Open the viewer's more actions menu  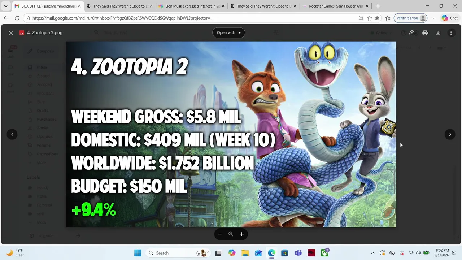(x=451, y=33)
